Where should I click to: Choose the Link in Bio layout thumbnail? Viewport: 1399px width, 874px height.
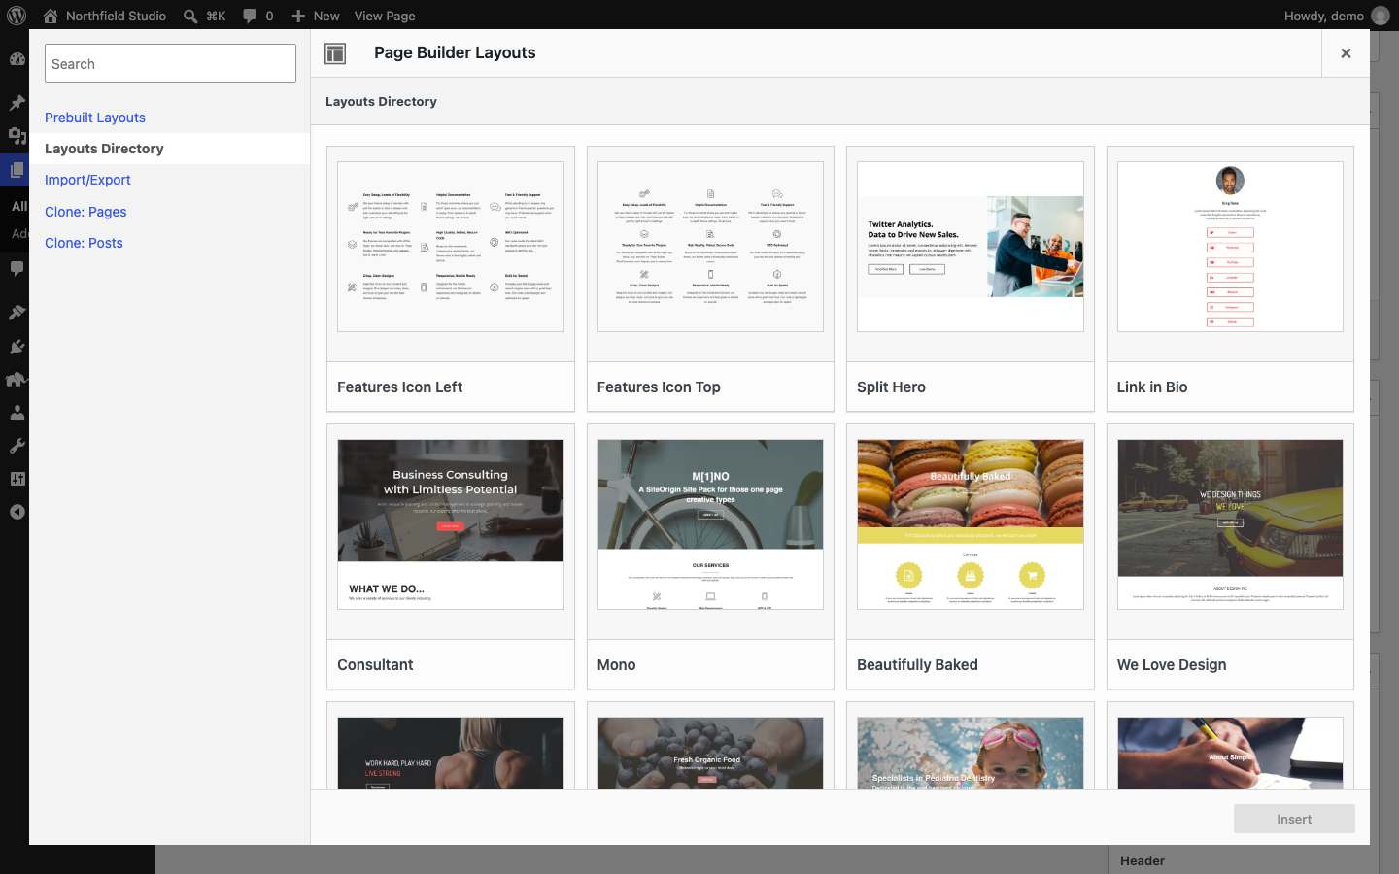point(1230,247)
